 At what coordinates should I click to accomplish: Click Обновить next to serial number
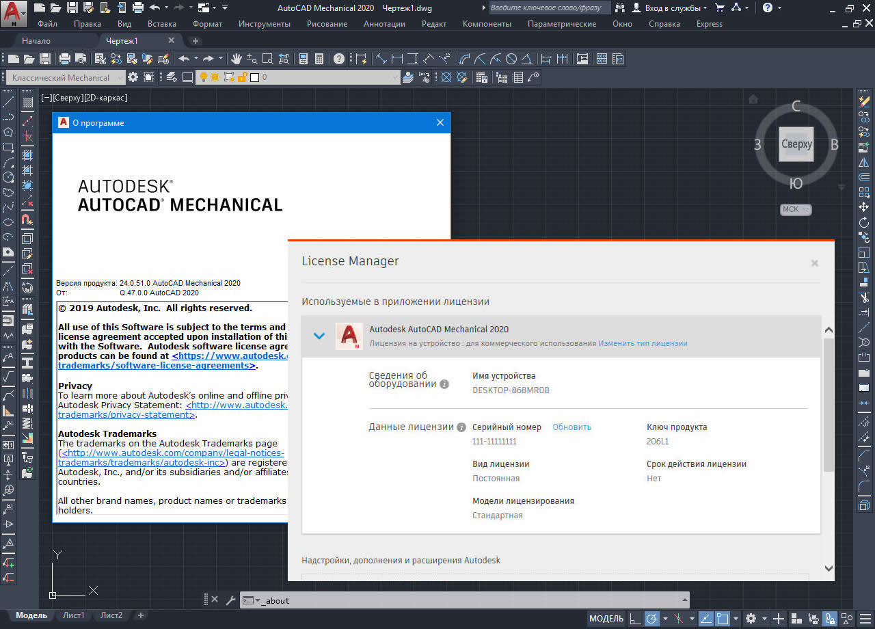click(571, 427)
